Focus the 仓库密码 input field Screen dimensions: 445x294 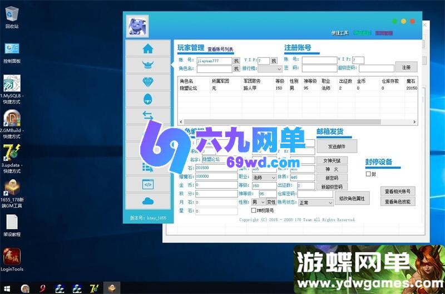tap(315, 194)
